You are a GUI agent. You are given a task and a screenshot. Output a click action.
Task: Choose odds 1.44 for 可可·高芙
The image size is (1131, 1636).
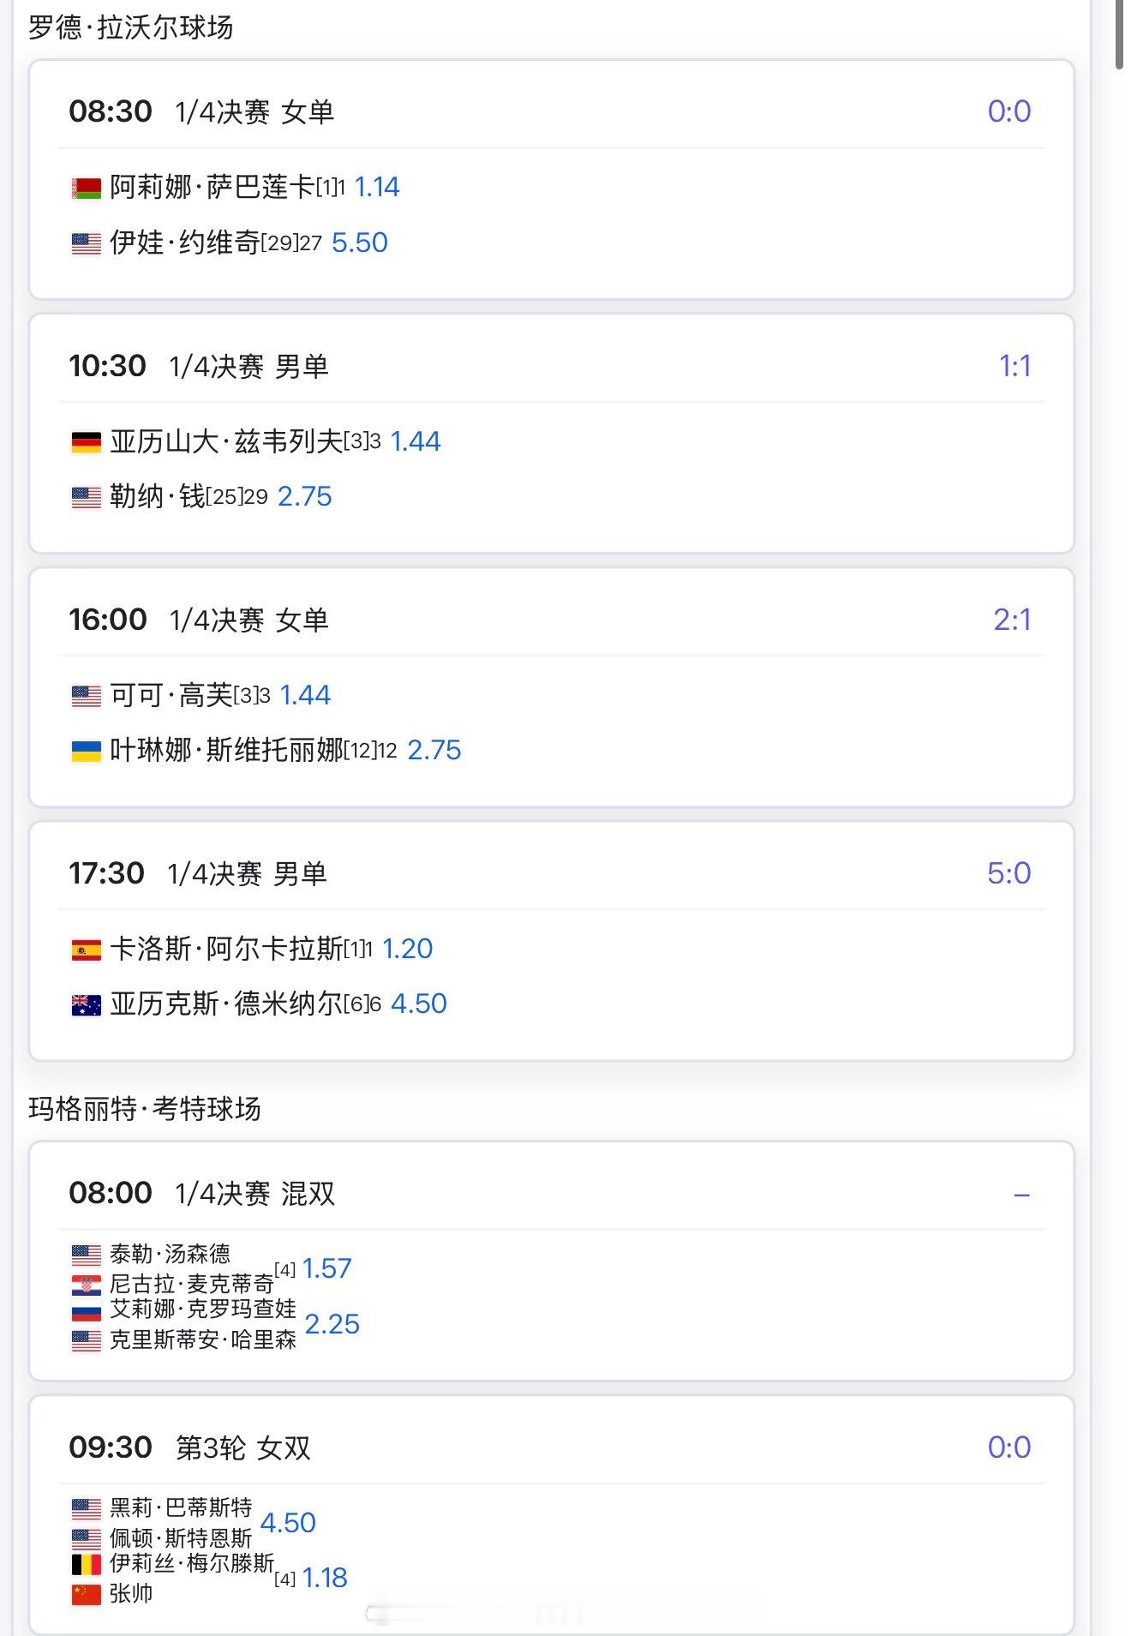(305, 695)
